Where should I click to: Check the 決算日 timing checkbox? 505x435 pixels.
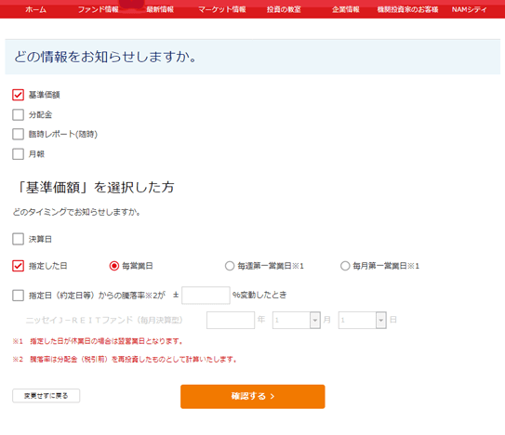pyautogui.click(x=18, y=239)
